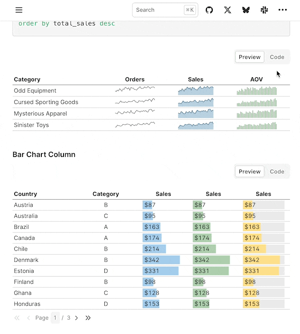The image size is (300, 334).
Task: Sort sparkline table by Orders header
Action: point(135,79)
